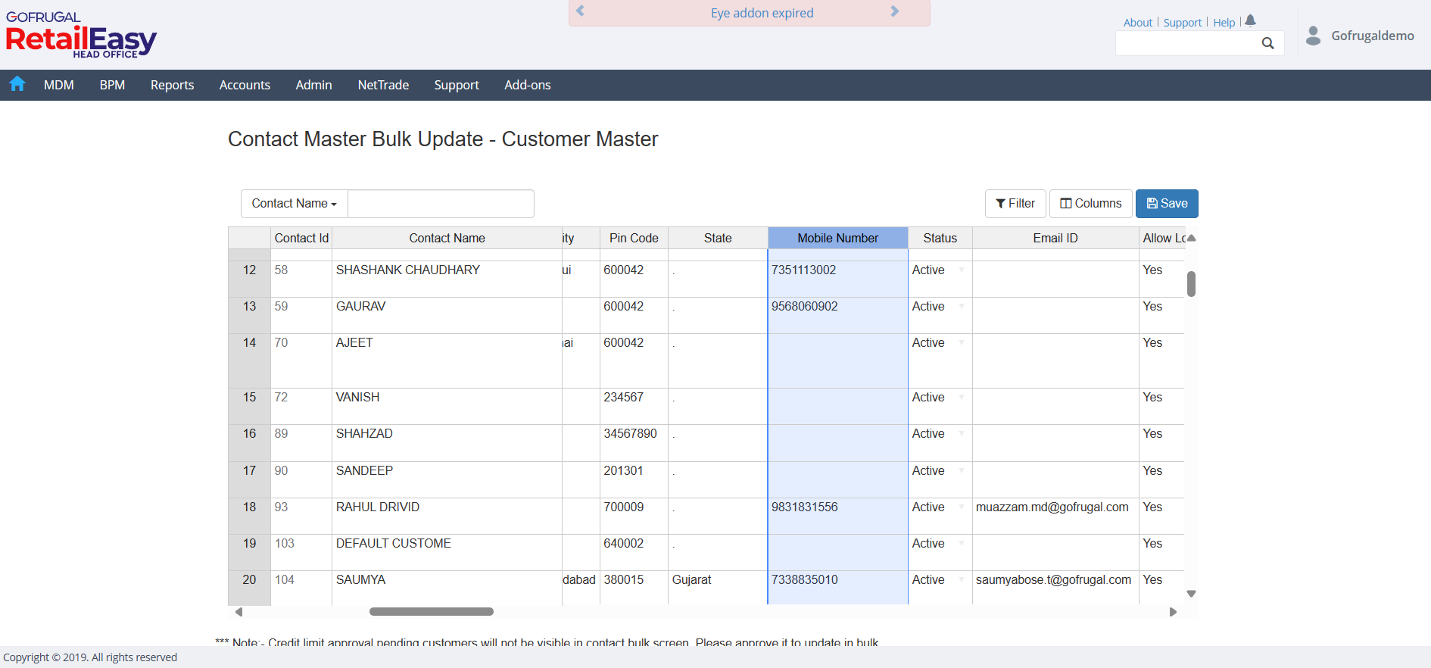Expand Status dropdown for RAHUL DRIVID
Screen dimensions: 1431x668
pyautogui.click(x=962, y=507)
